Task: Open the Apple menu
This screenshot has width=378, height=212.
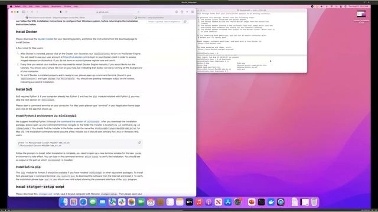Action: [11, 6]
